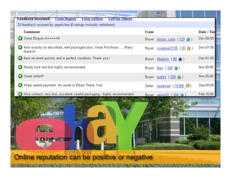Click seedmart's feedback score 15358
This screenshot has height=178, width=231.
179,86
